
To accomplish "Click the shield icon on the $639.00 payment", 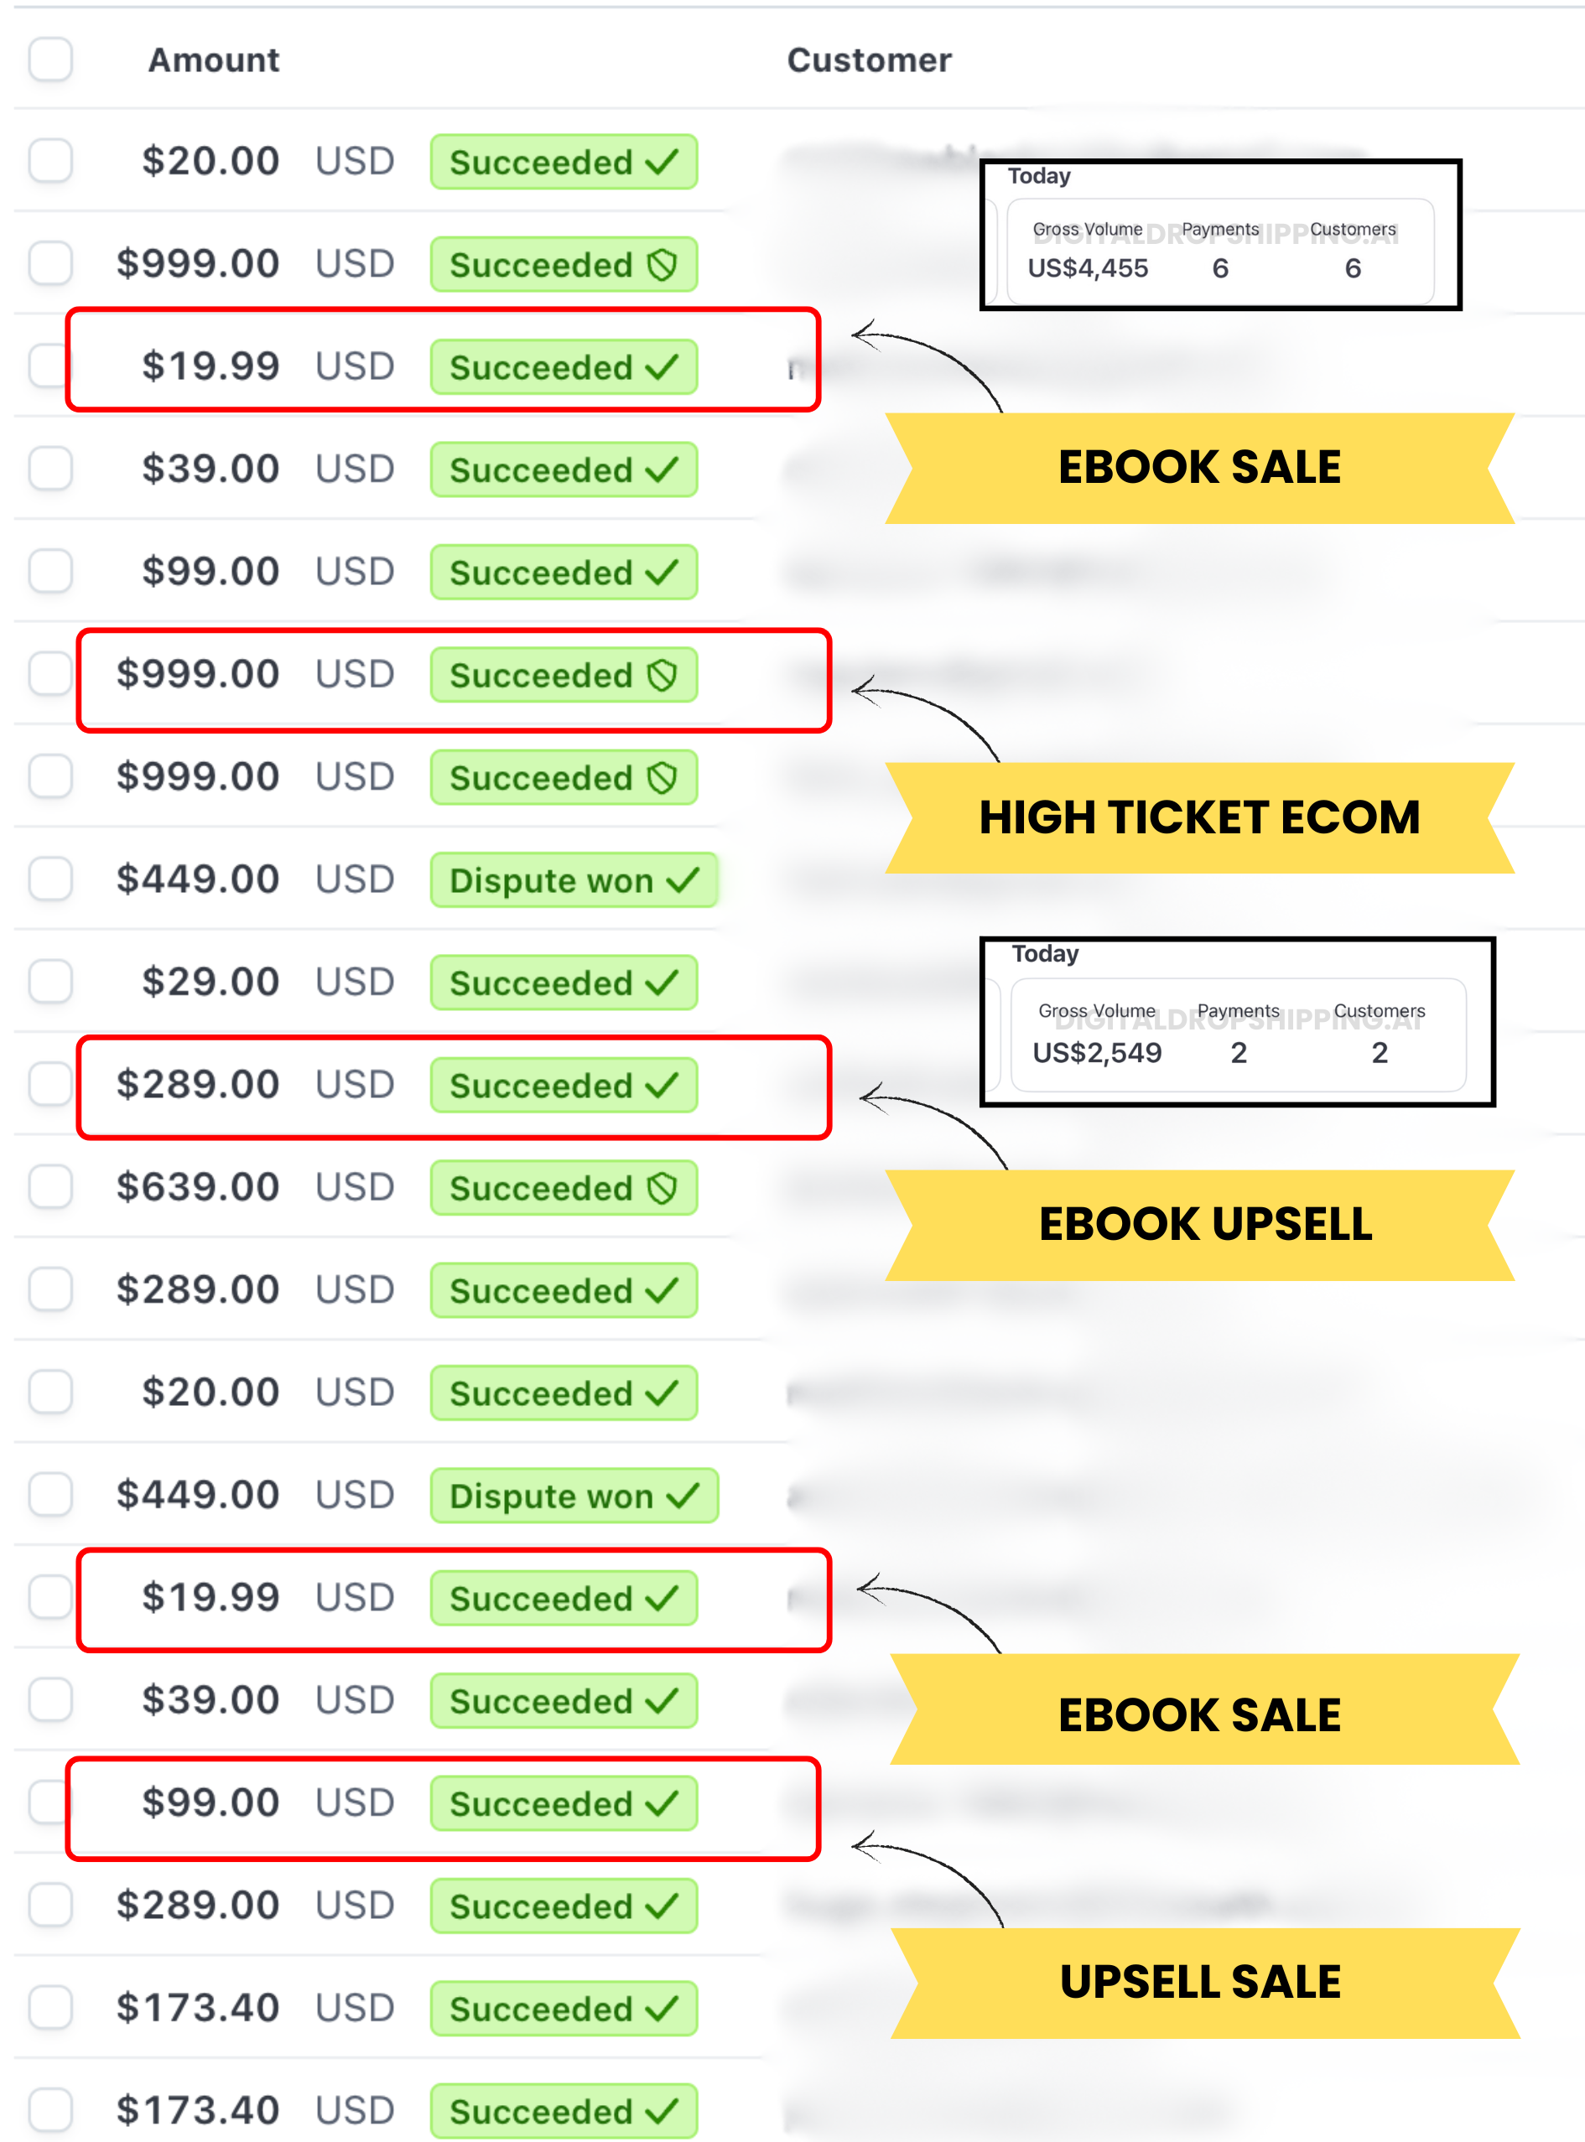I will 662,1188.
